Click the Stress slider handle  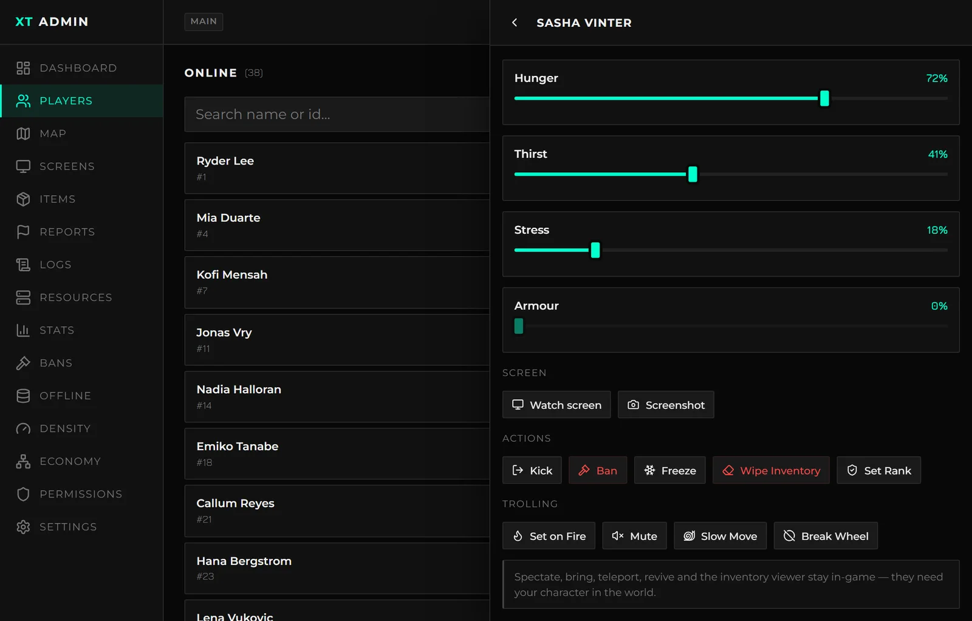coord(595,250)
